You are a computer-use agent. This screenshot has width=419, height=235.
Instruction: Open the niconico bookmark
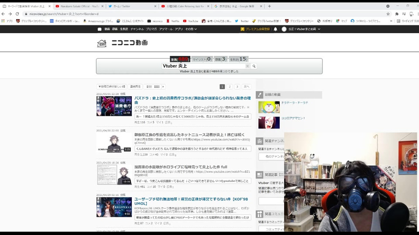click(155, 21)
